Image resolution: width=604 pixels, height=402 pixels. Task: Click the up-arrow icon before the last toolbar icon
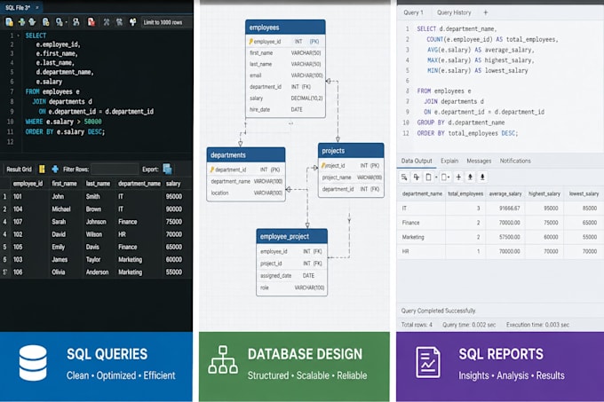point(470,177)
